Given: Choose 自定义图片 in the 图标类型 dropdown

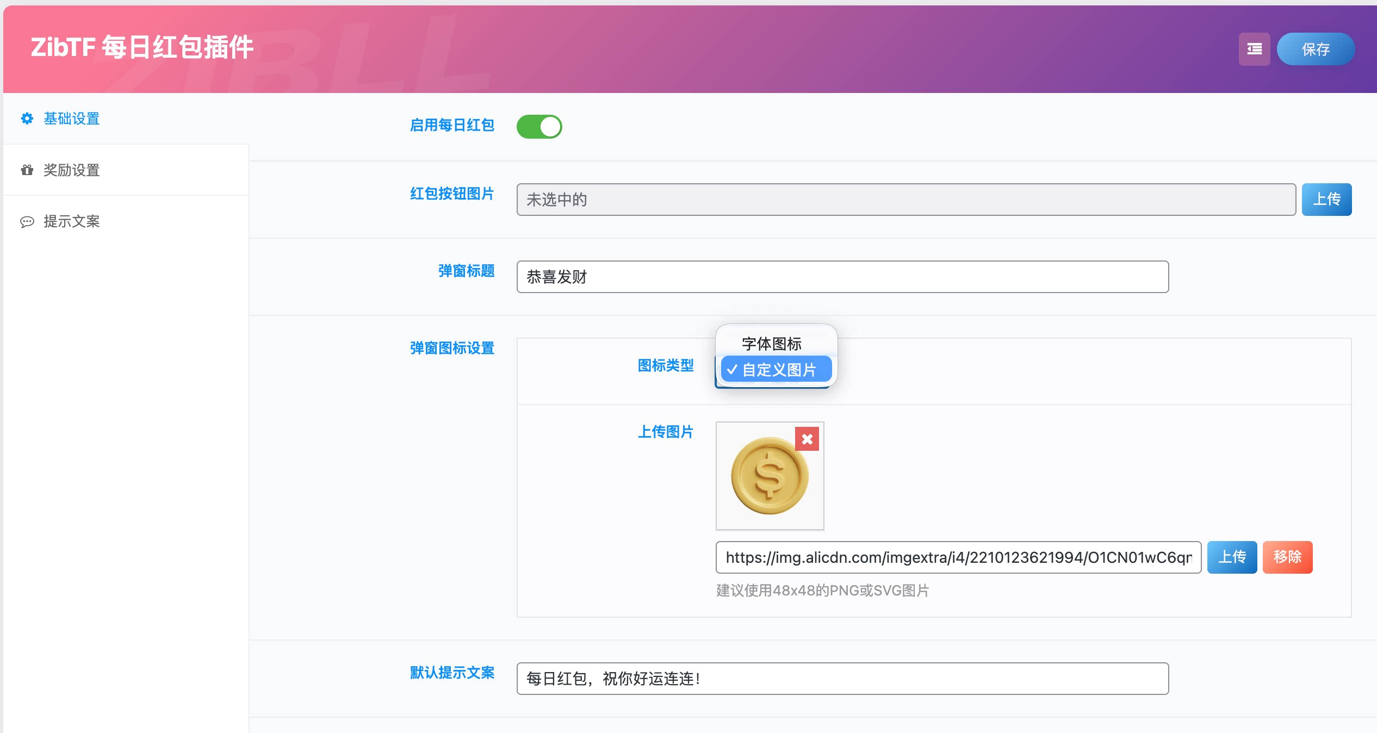Looking at the screenshot, I should click(776, 369).
